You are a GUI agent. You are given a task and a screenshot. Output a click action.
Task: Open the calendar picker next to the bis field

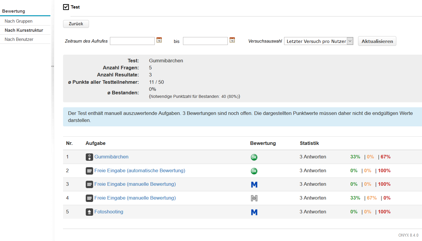tap(232, 41)
